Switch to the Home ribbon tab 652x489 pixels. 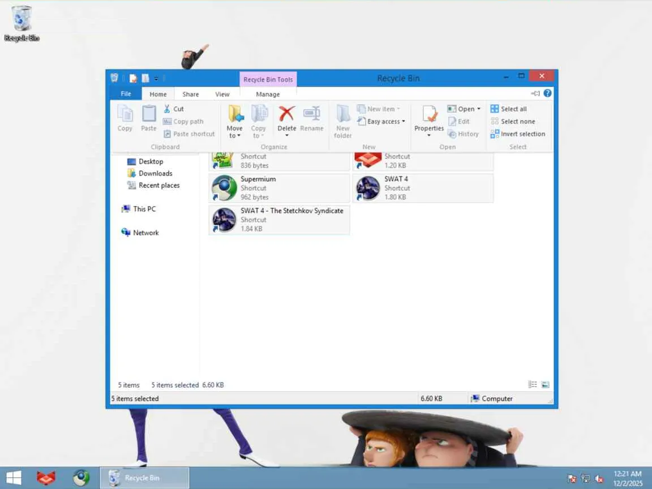158,95
